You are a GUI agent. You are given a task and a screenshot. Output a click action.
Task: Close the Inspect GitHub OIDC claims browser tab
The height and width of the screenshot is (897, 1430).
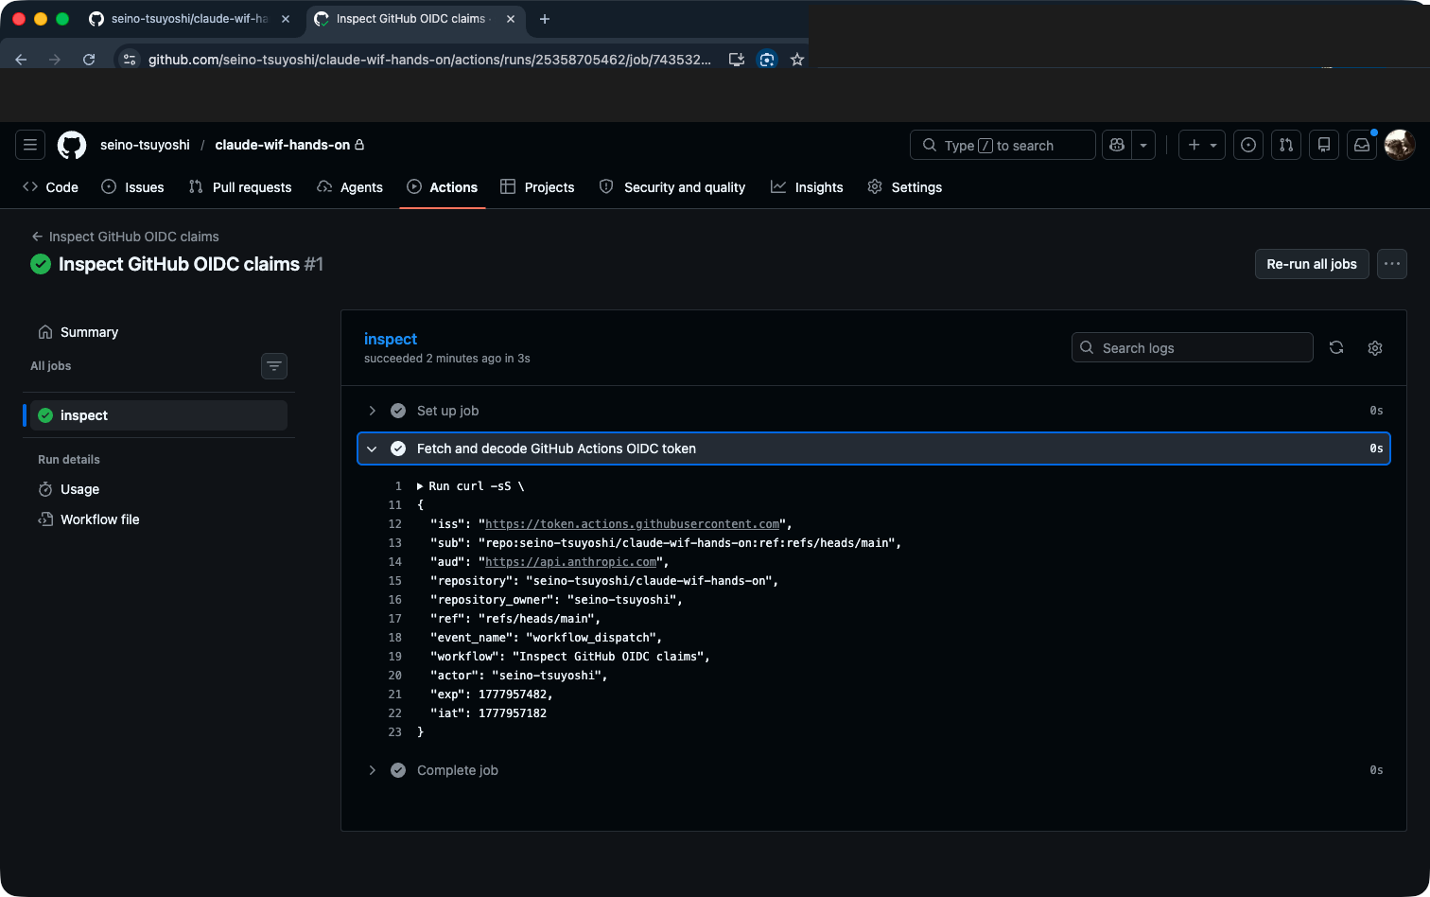[x=511, y=19]
